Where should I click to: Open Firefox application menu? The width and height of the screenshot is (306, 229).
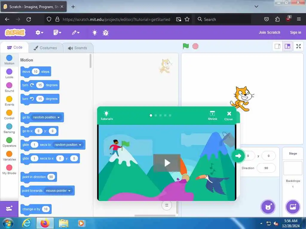pos(299,19)
